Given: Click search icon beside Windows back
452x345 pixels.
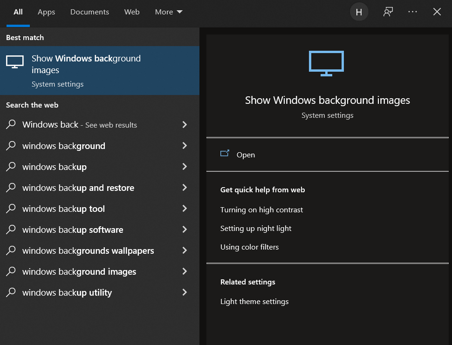Looking at the screenshot, I should [11, 125].
